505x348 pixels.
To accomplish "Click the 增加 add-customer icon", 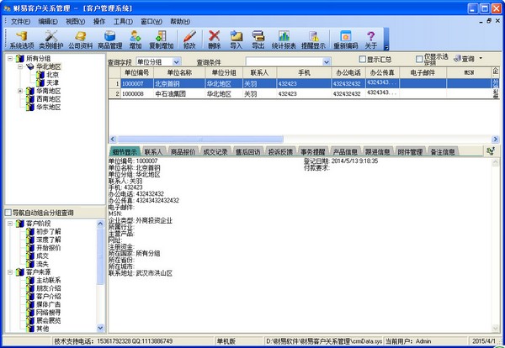I will pyautogui.click(x=136, y=40).
